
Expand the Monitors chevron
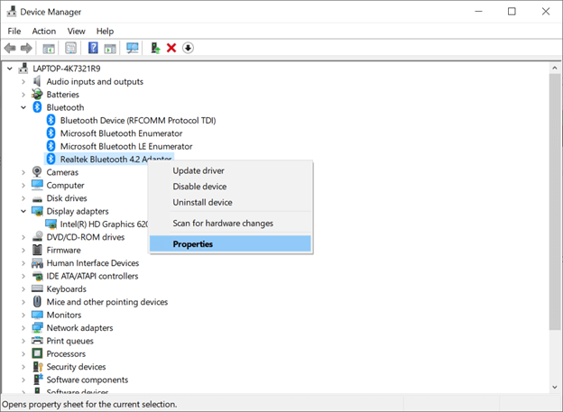pyautogui.click(x=23, y=315)
